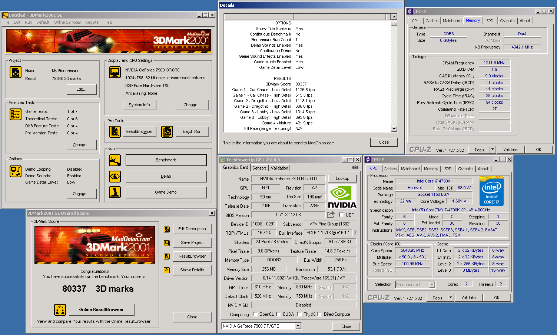Click the Lookup button in GPU-Z

pos(342,178)
